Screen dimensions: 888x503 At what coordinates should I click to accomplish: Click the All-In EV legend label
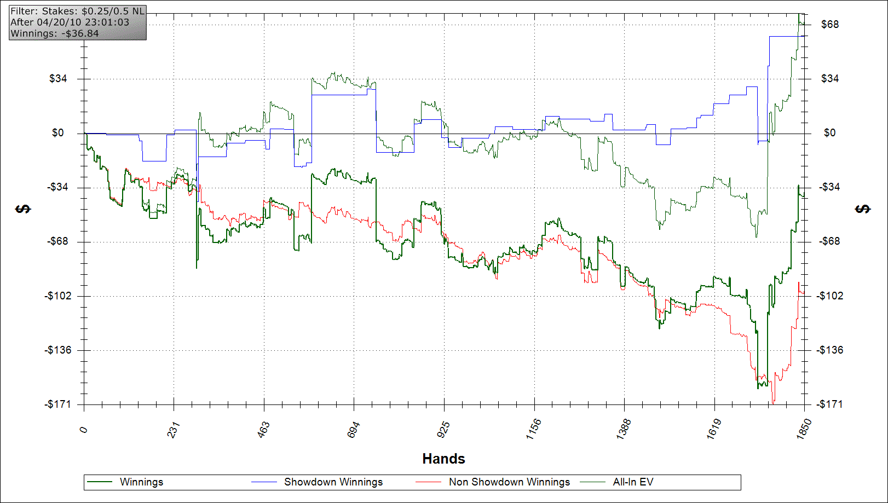coord(633,482)
